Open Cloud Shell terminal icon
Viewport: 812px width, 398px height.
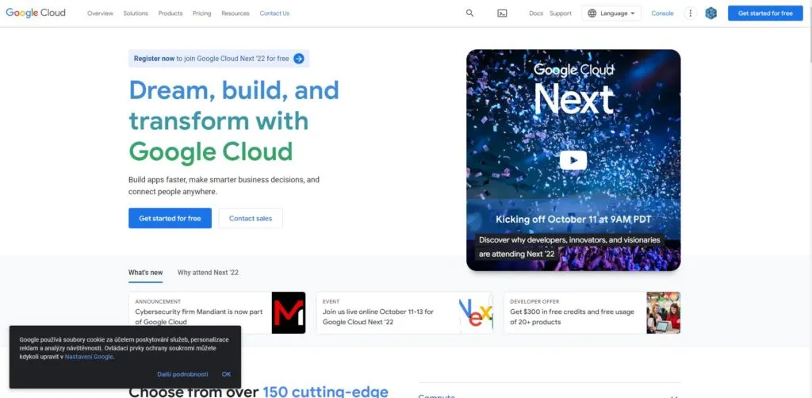(x=502, y=13)
